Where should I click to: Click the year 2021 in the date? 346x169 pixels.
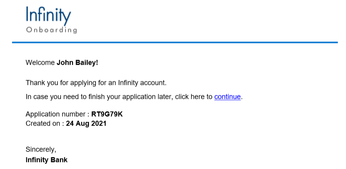click(x=98, y=124)
